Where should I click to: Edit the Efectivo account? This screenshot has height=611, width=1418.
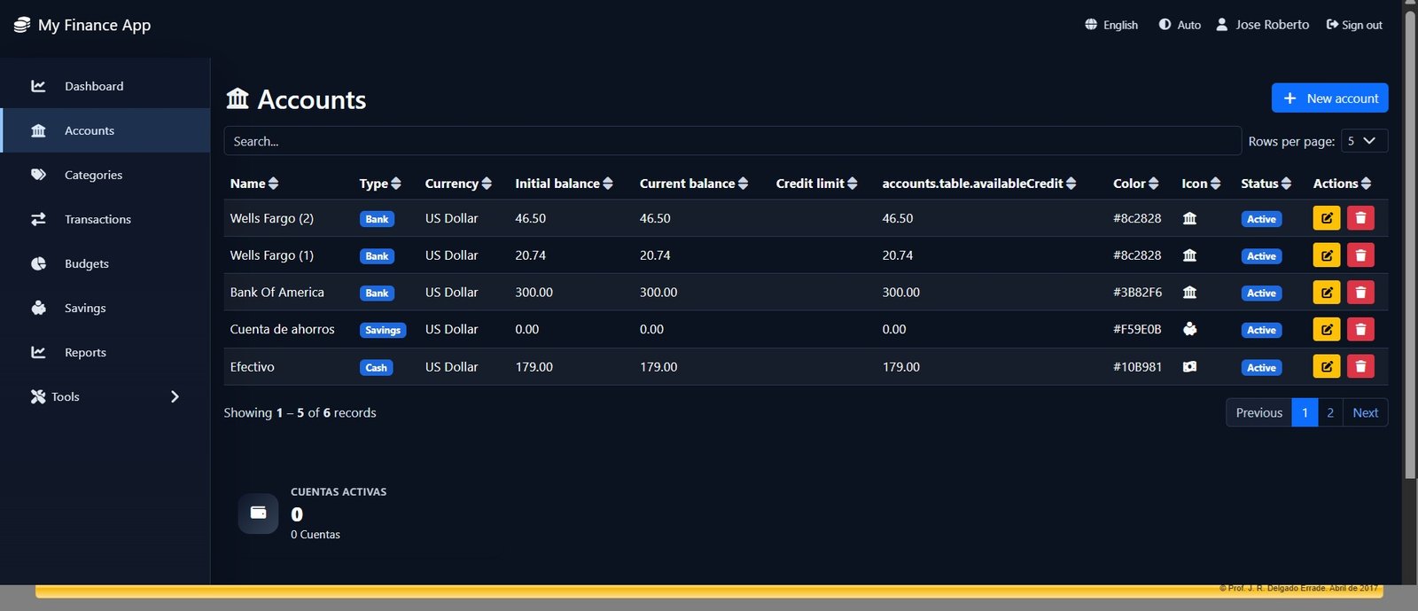tap(1326, 366)
